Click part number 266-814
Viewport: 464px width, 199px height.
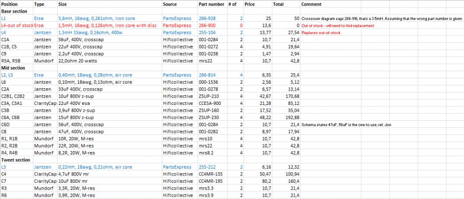click(x=212, y=75)
